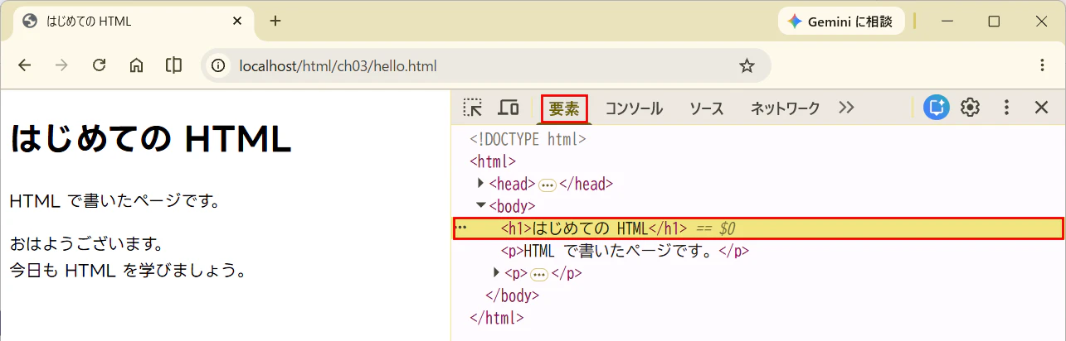This screenshot has height=341, width=1066.
Task: Select the opening <html> tag line
Action: click(493, 161)
